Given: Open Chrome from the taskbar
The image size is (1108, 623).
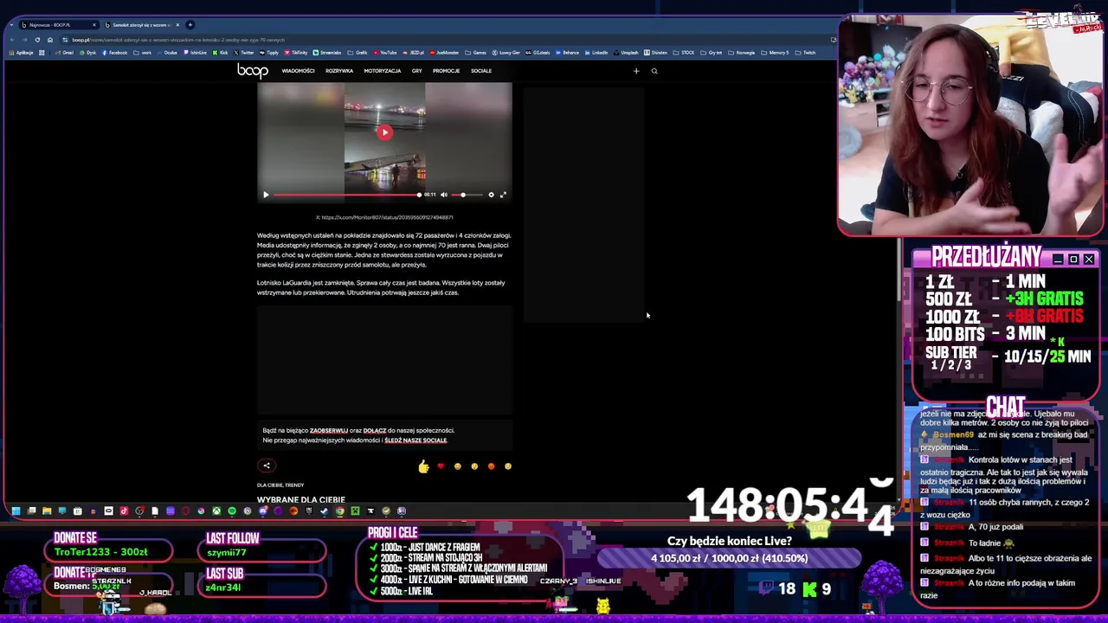Looking at the screenshot, I should (339, 511).
